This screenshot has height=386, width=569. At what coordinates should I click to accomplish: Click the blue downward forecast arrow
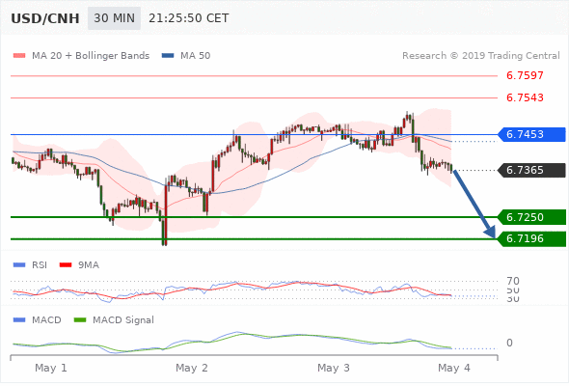point(474,204)
